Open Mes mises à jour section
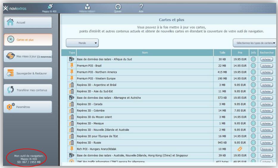The height and width of the screenshot is (168, 278). click(x=28, y=56)
